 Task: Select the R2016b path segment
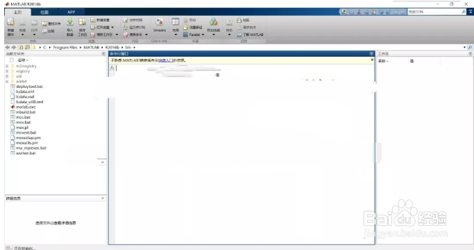tap(112, 47)
